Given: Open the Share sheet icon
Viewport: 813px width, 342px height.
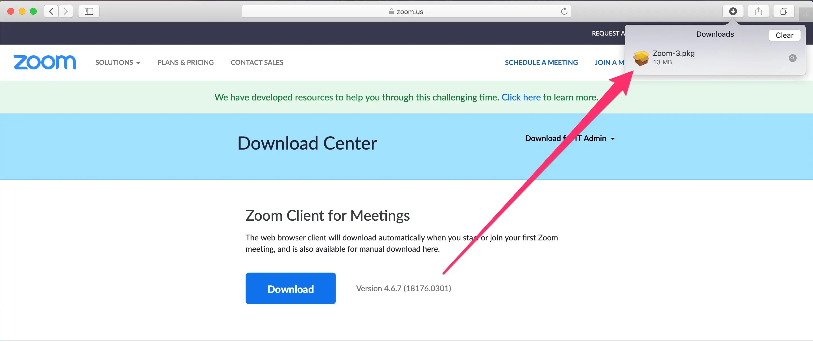Looking at the screenshot, I should (x=759, y=11).
